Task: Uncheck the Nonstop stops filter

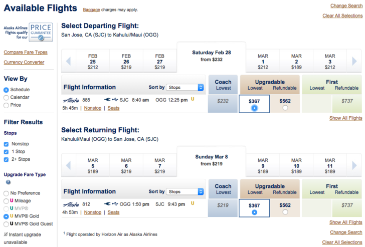Action: click(x=7, y=144)
